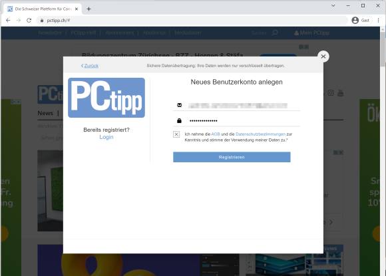Viewport: 386px width, 276px height.
Task: Click into the email address field
Action: point(236,106)
